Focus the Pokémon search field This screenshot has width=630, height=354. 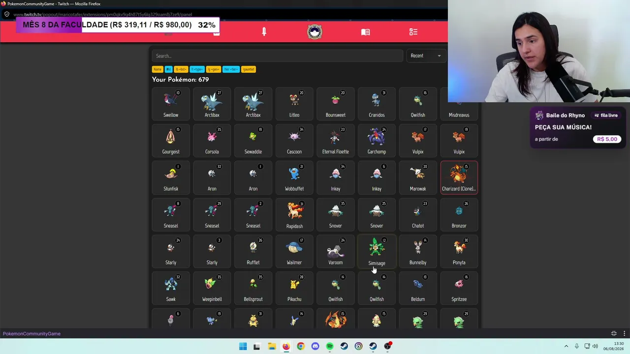coord(277,56)
